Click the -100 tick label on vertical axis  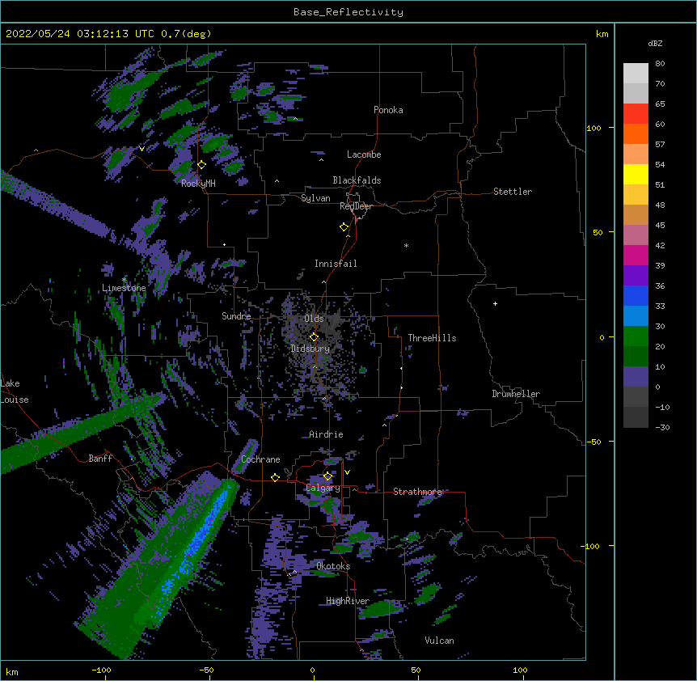coord(591,546)
